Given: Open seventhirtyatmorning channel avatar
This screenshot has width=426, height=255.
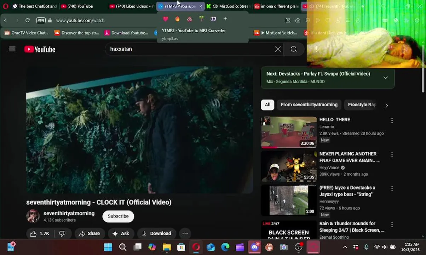Looking at the screenshot, I should pyautogui.click(x=33, y=216).
